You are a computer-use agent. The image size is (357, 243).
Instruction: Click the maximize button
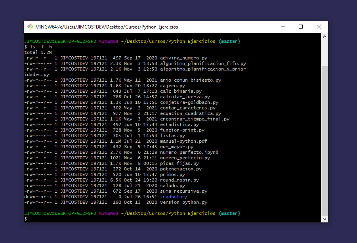pyautogui.click(x=300, y=27)
